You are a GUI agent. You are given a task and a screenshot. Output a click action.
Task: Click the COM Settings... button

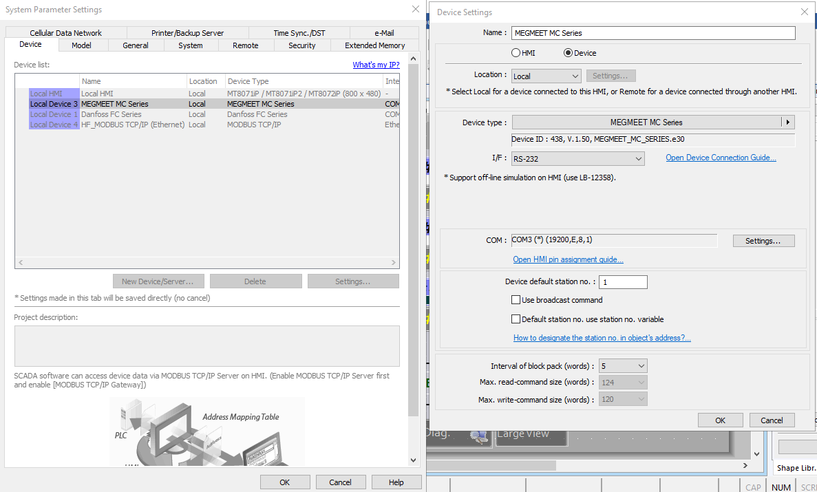pyautogui.click(x=763, y=241)
